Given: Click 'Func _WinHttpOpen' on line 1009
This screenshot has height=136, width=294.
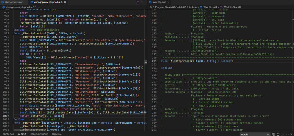Looking at the screenshot, I should (27, 123).
